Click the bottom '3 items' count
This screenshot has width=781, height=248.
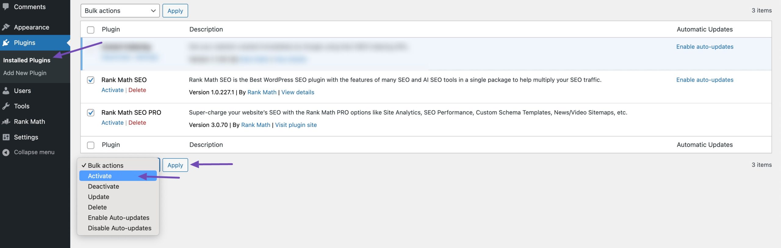click(761, 165)
